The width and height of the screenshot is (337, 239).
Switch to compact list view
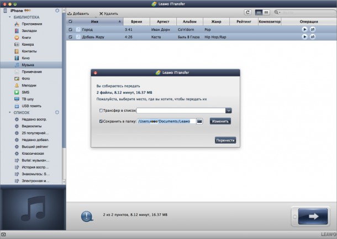pos(266,13)
